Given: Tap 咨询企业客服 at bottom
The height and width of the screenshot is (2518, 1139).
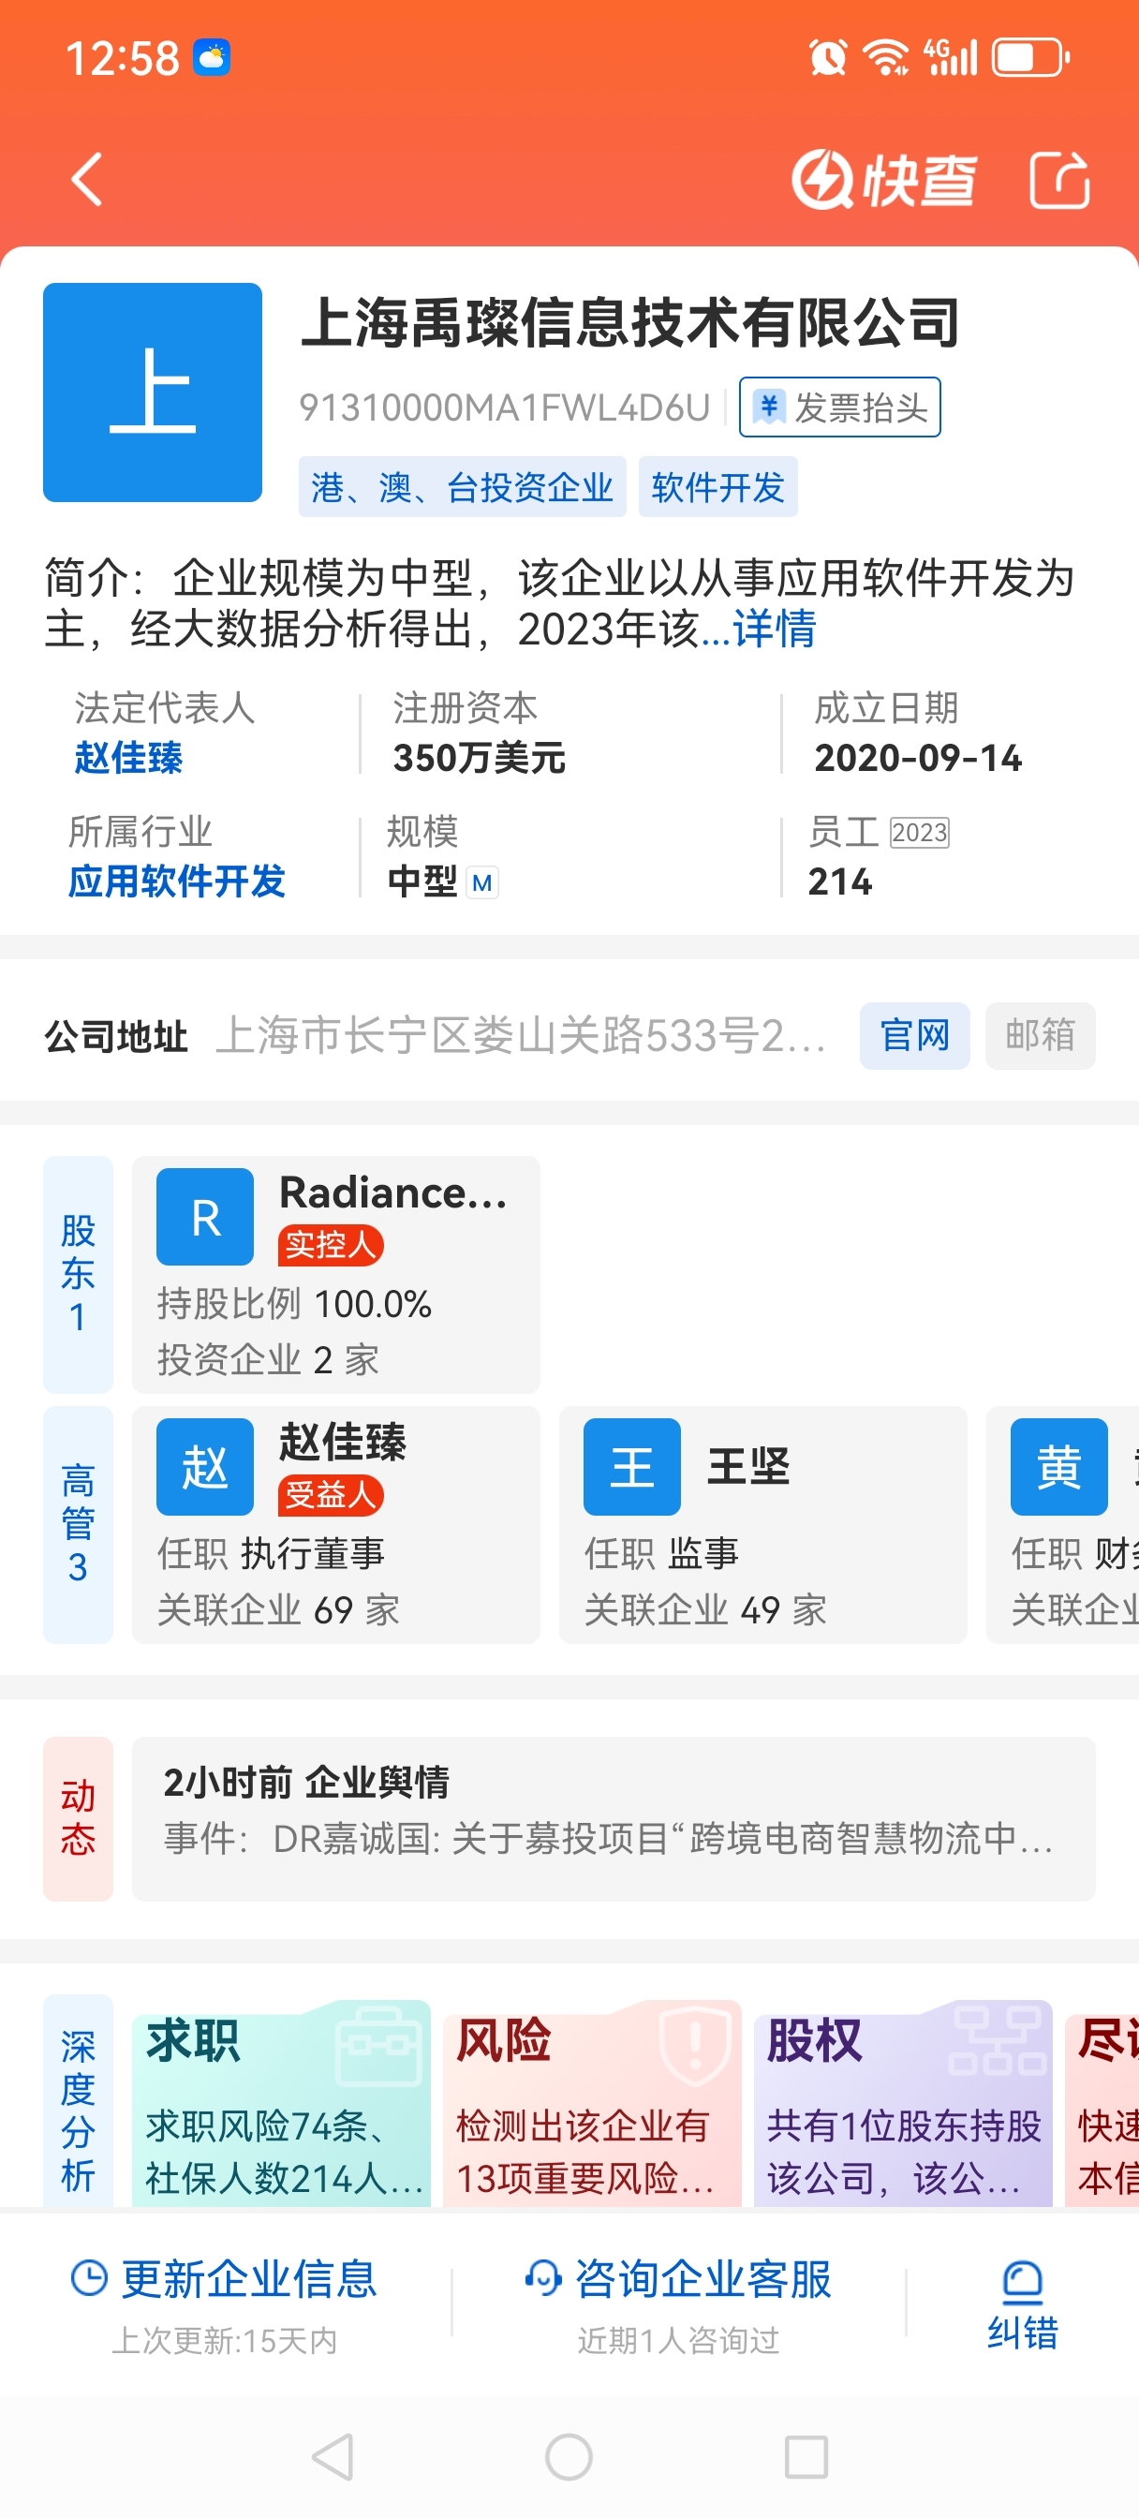Looking at the screenshot, I should (702, 2279).
